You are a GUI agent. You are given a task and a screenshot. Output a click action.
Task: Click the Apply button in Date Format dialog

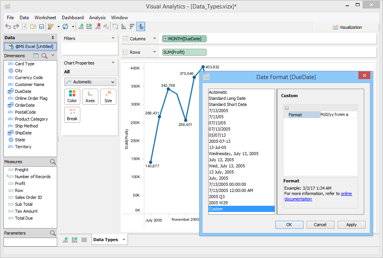351,225
